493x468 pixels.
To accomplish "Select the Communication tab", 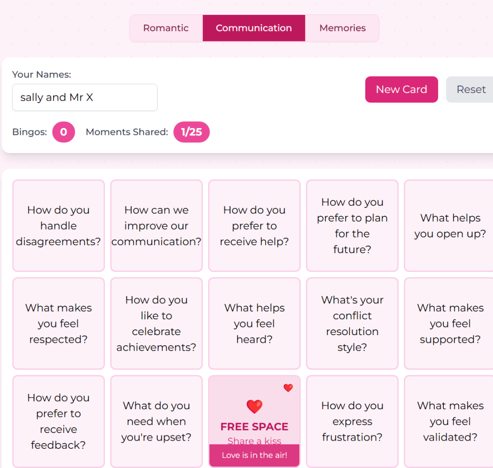I will [x=253, y=28].
